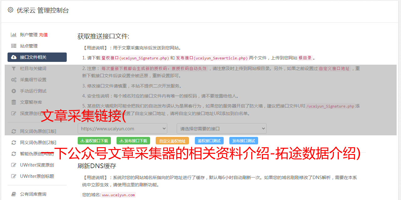Viewport: 401px width, 200px height.
Task: Click the 获取推送接口文件 heading
Action: pyautogui.click(x=103, y=36)
